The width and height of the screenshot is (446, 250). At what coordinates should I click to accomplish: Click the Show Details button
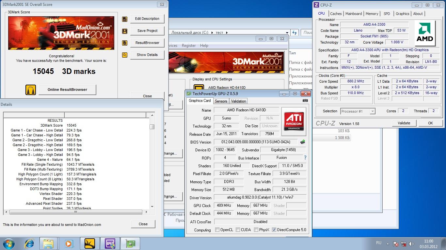tap(147, 55)
